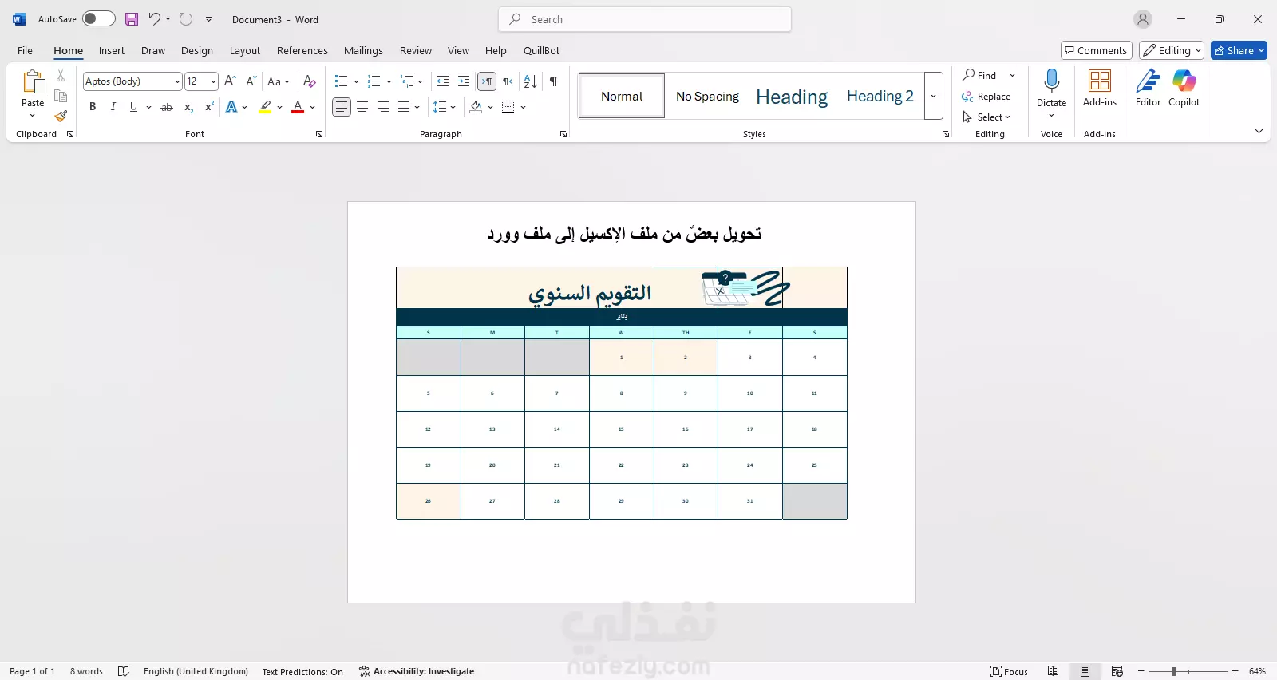Screen dimensions: 1277x680
Task: Click the Paste clipboard icon
Action: (33, 82)
